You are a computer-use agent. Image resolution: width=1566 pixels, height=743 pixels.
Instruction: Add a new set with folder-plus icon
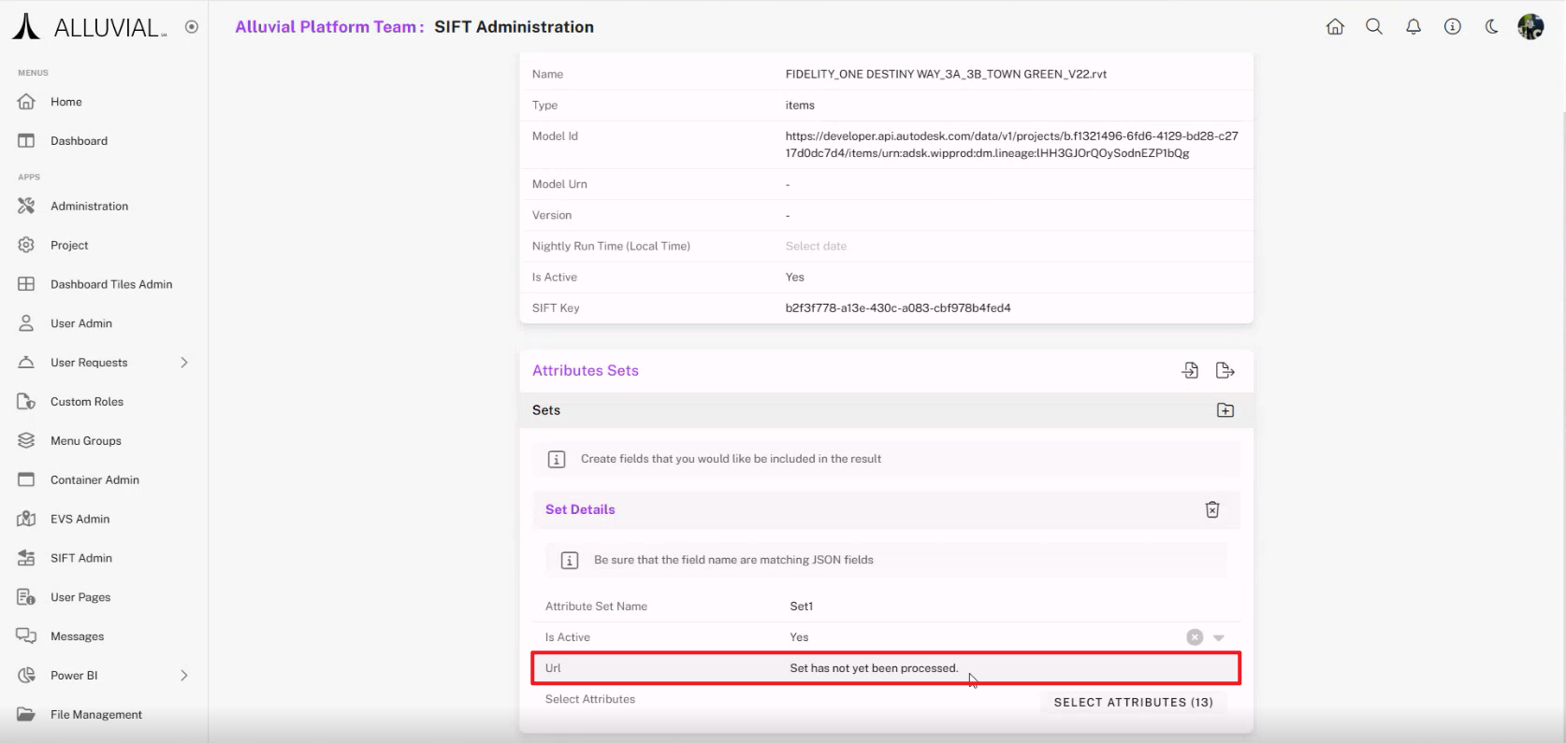(x=1225, y=410)
